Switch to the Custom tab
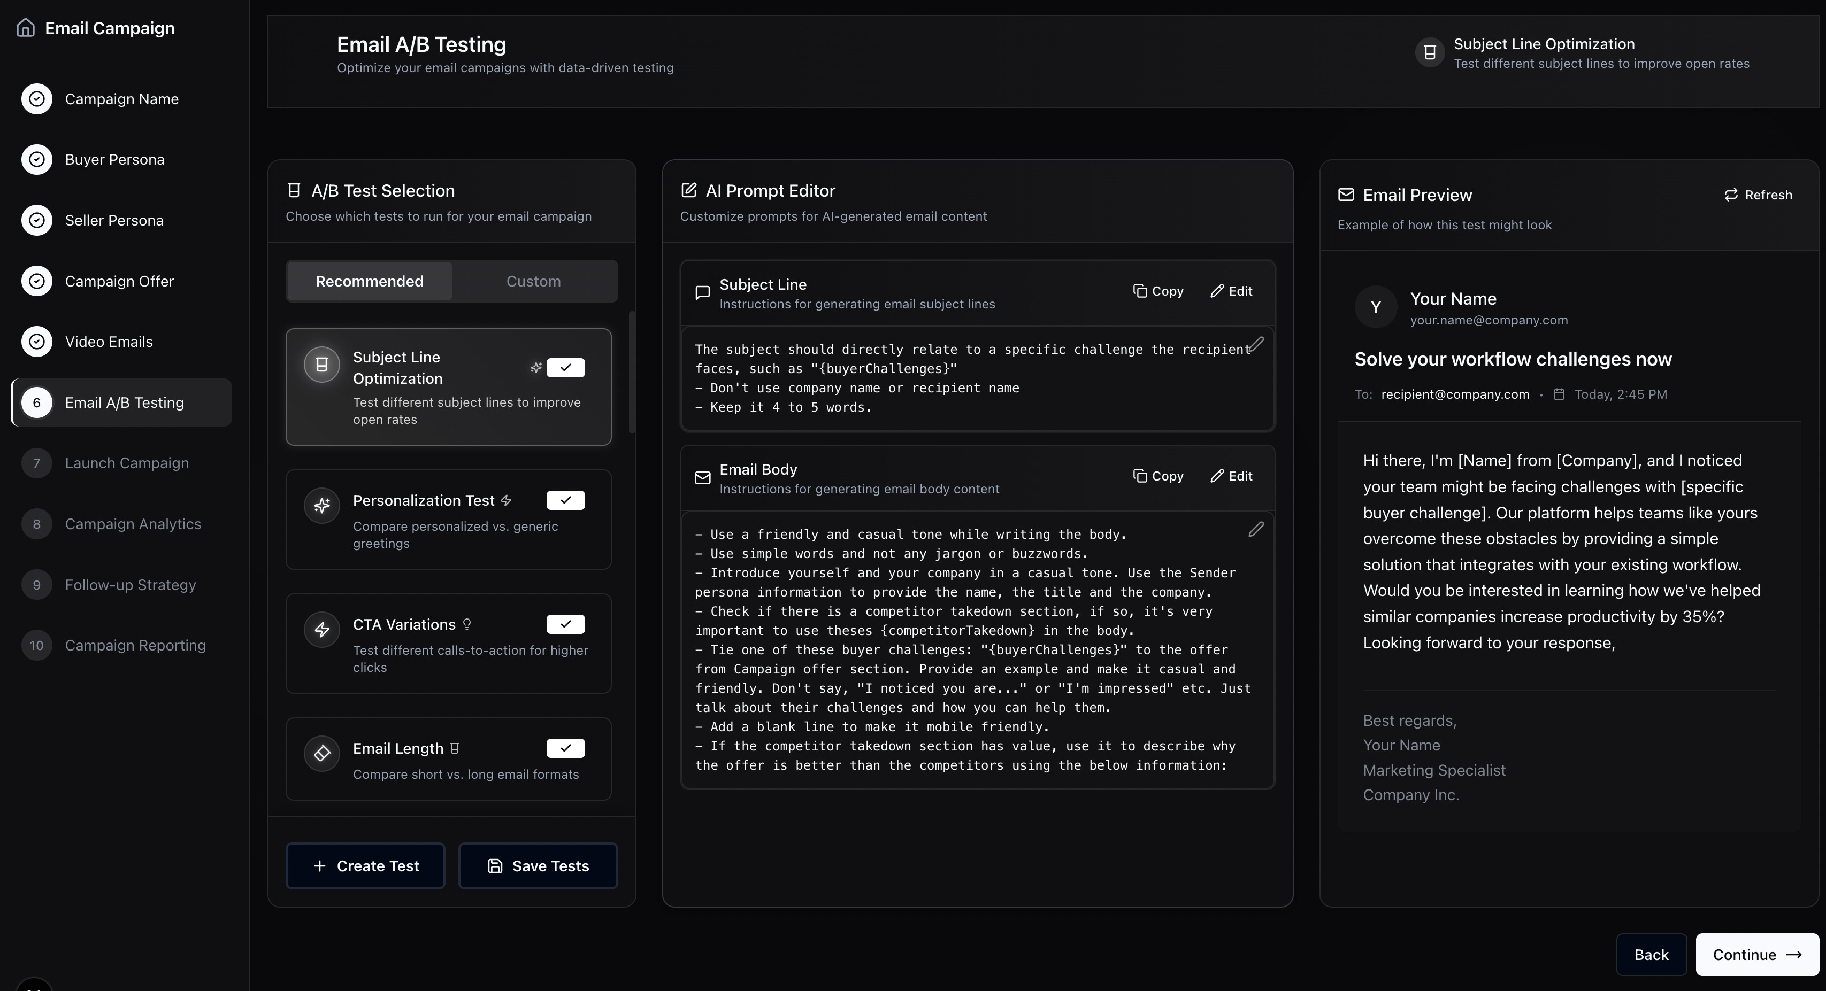The width and height of the screenshot is (1826, 991). (x=533, y=281)
